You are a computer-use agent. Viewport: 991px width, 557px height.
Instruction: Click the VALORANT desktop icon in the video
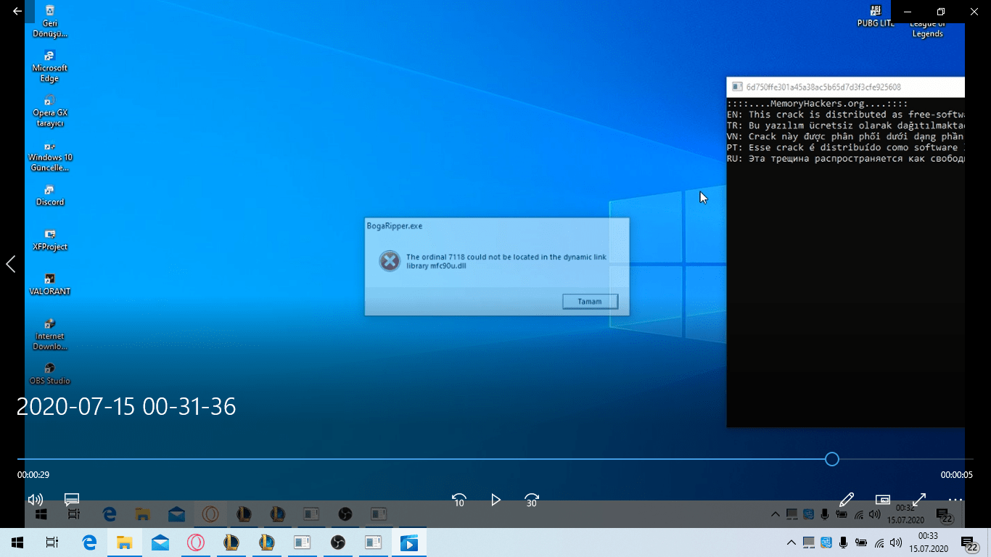pyautogui.click(x=49, y=285)
